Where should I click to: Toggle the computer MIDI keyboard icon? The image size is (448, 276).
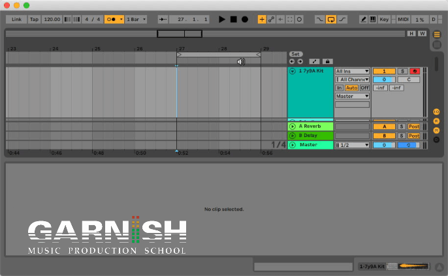click(x=372, y=20)
